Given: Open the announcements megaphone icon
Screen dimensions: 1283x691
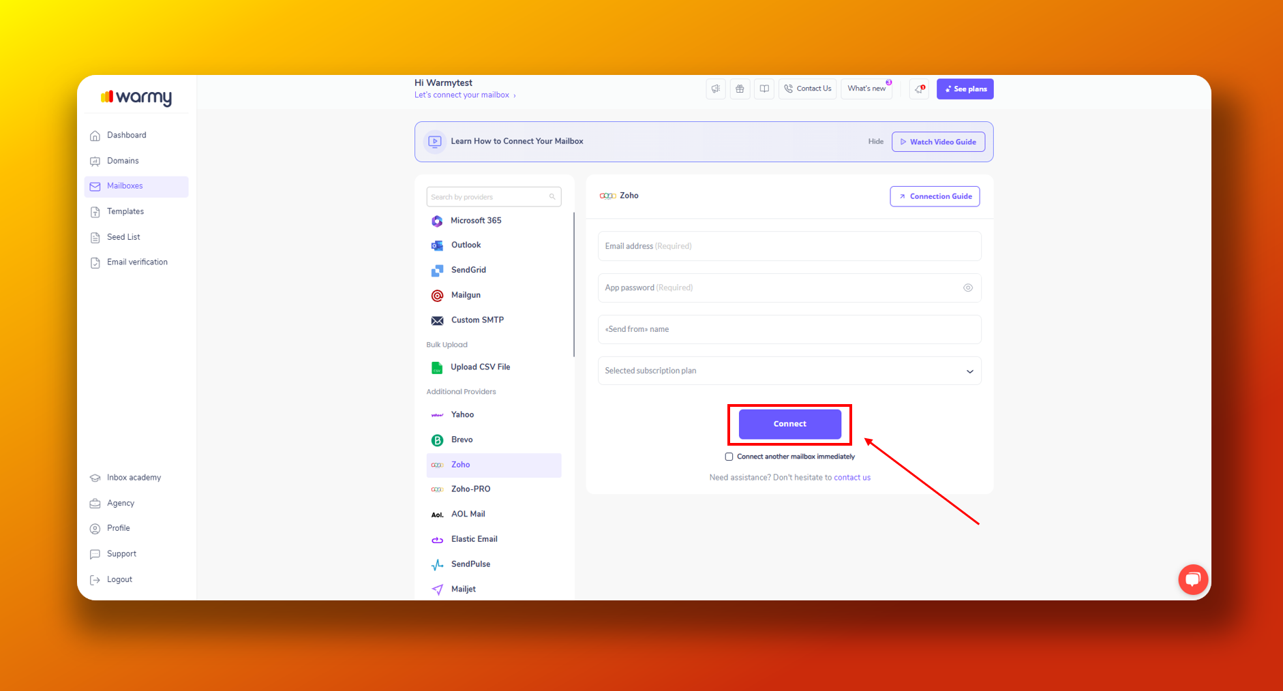Looking at the screenshot, I should tap(716, 89).
